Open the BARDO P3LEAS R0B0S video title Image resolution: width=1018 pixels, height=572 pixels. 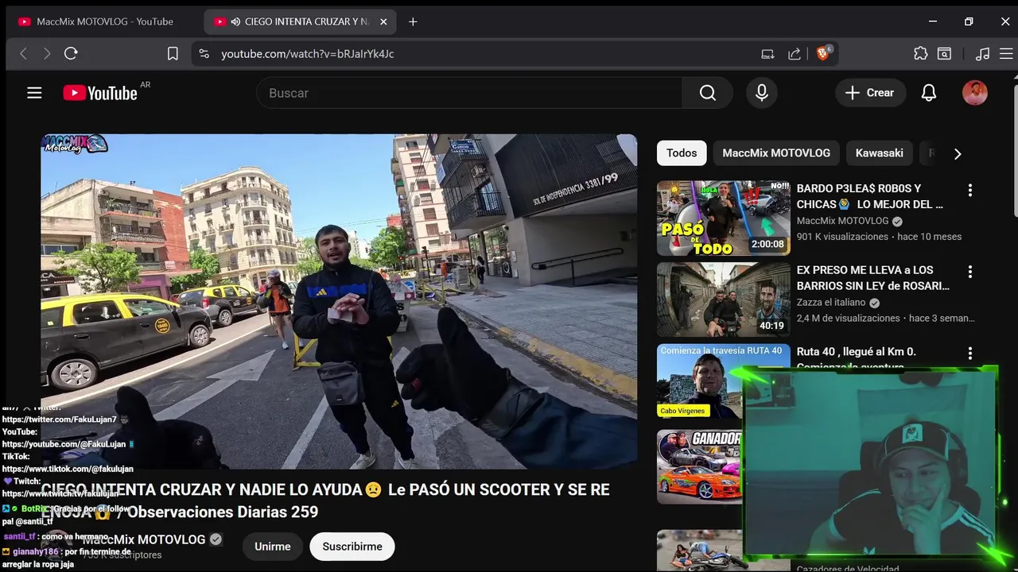tap(870, 196)
